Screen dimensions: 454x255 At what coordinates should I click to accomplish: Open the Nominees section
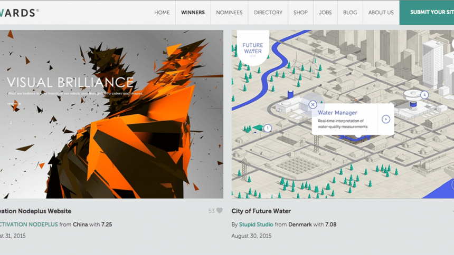pyautogui.click(x=229, y=13)
